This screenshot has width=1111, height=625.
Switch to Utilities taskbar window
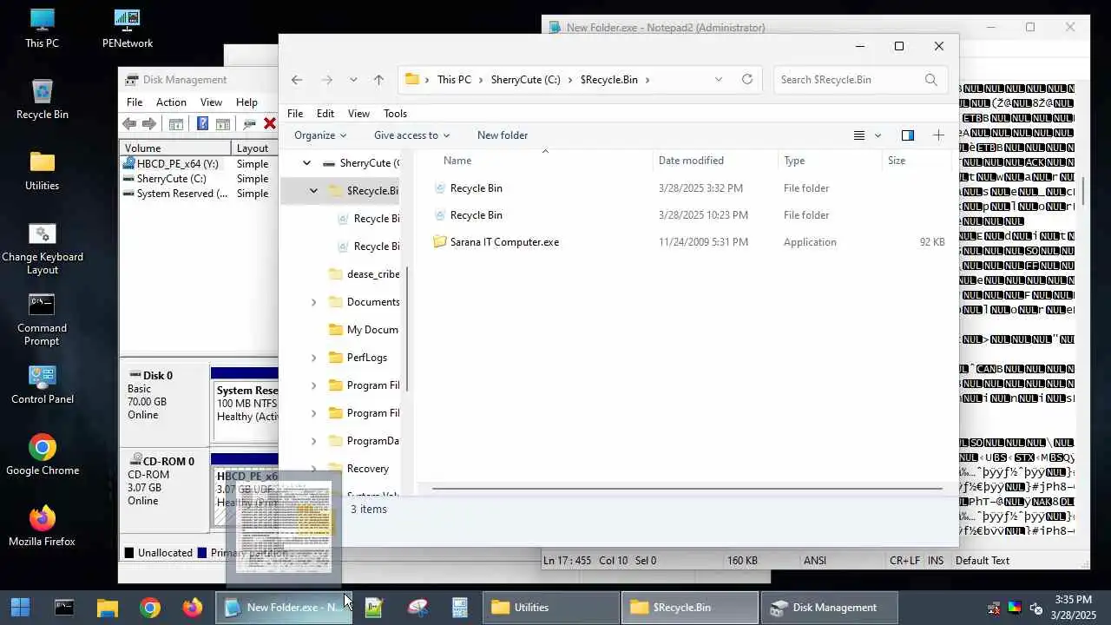[x=550, y=608]
